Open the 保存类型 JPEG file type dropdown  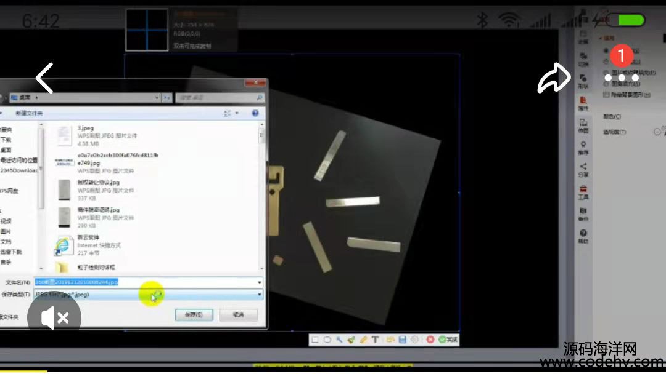click(x=148, y=295)
